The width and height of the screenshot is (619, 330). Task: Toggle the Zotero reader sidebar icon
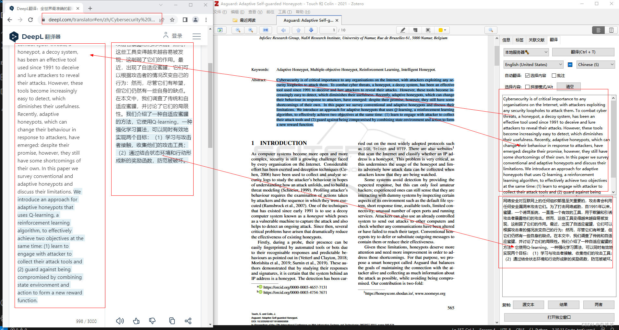[x=220, y=30]
